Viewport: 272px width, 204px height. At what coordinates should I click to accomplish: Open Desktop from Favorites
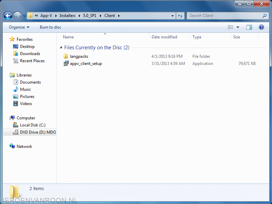tap(27, 47)
